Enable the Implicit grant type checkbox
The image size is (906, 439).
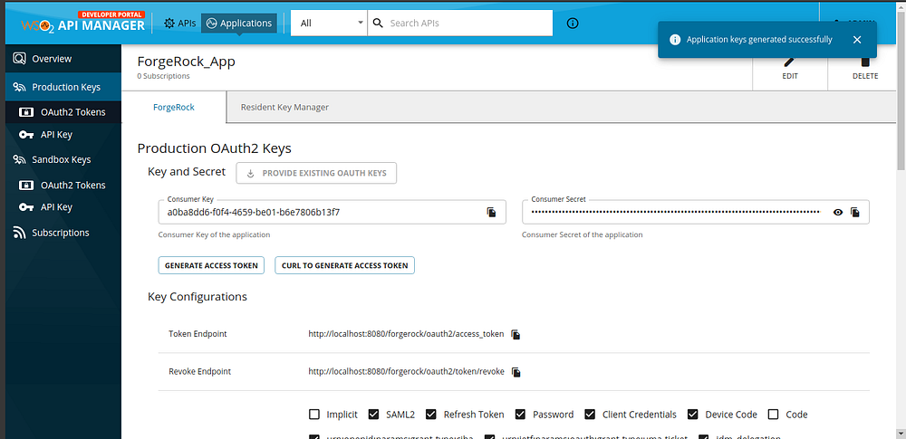pos(314,415)
